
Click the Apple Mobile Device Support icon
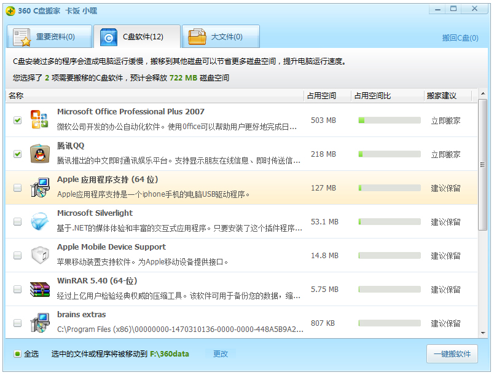coord(39,255)
